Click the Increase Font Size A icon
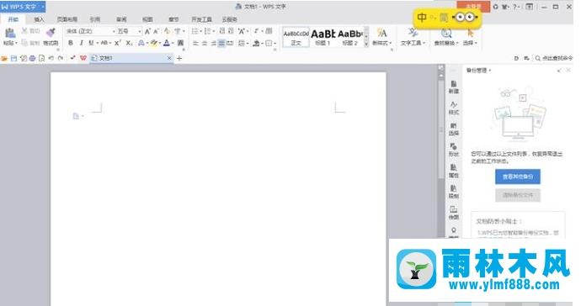Screen dimensions: 581x306 click(147, 31)
